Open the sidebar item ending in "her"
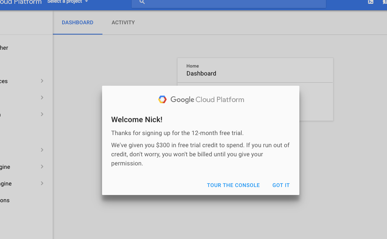 tap(4, 48)
